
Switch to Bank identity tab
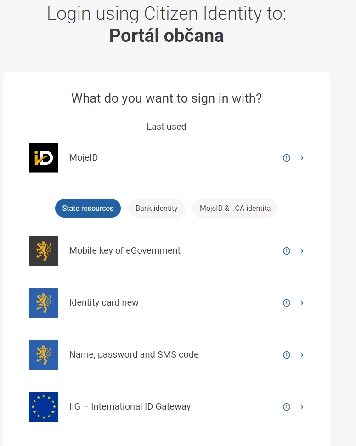[157, 208]
